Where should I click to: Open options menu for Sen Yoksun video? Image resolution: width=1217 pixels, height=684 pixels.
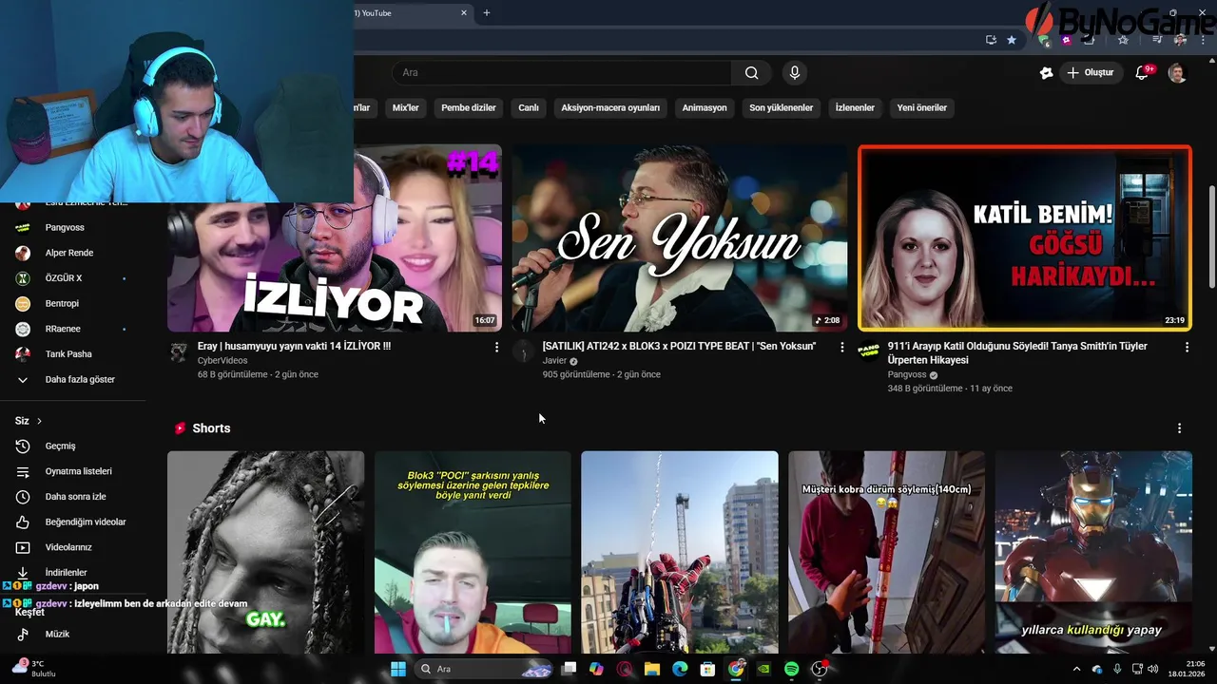[841, 348]
